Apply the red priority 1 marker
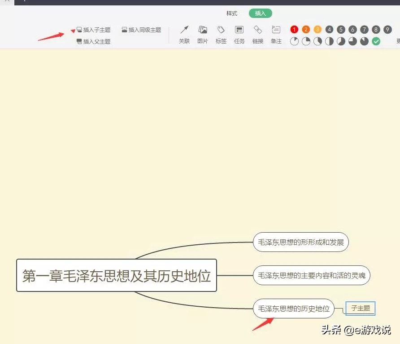 (x=294, y=30)
